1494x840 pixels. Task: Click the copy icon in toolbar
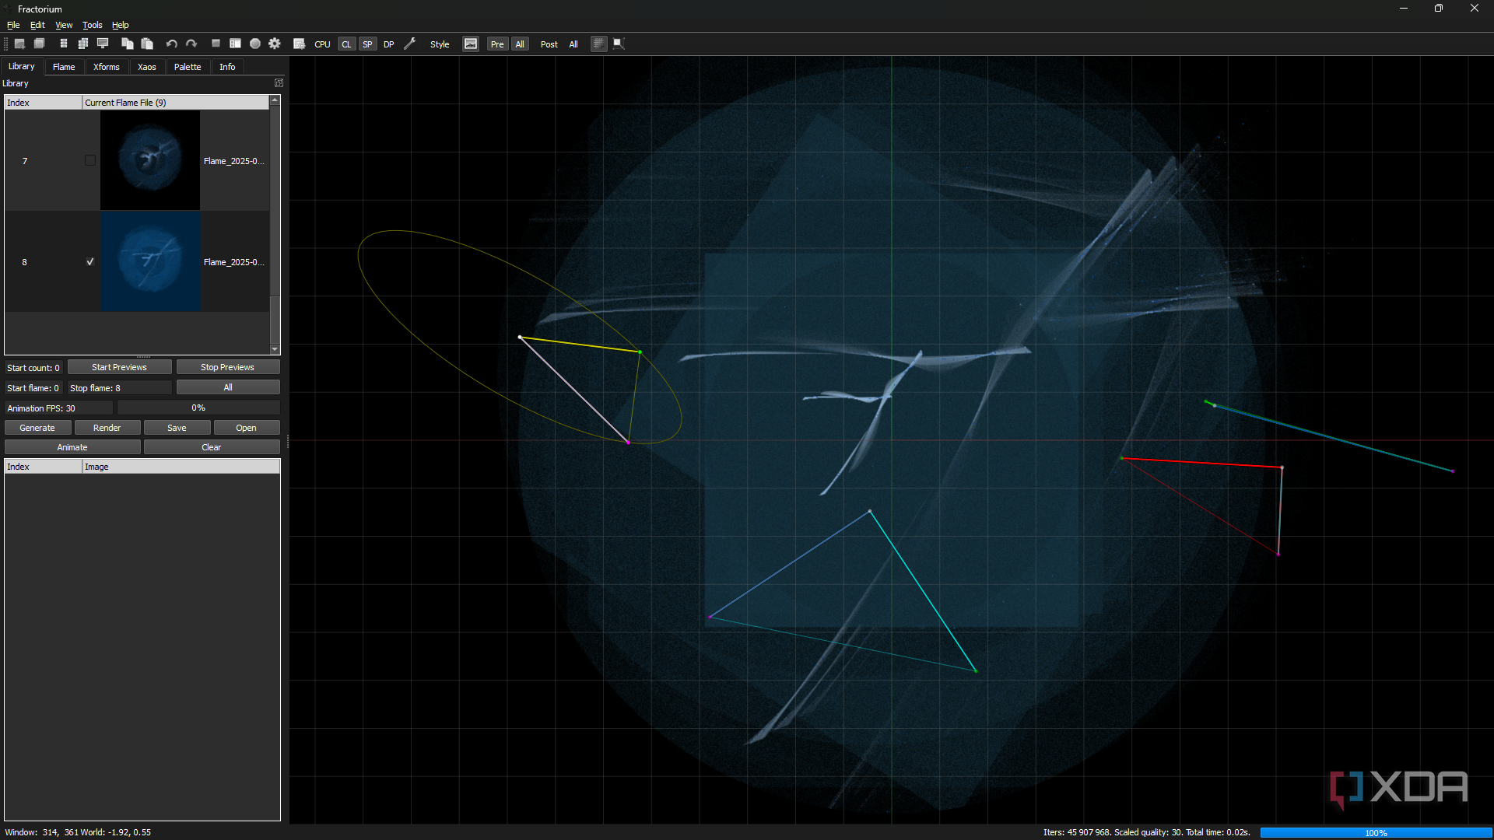(x=128, y=44)
